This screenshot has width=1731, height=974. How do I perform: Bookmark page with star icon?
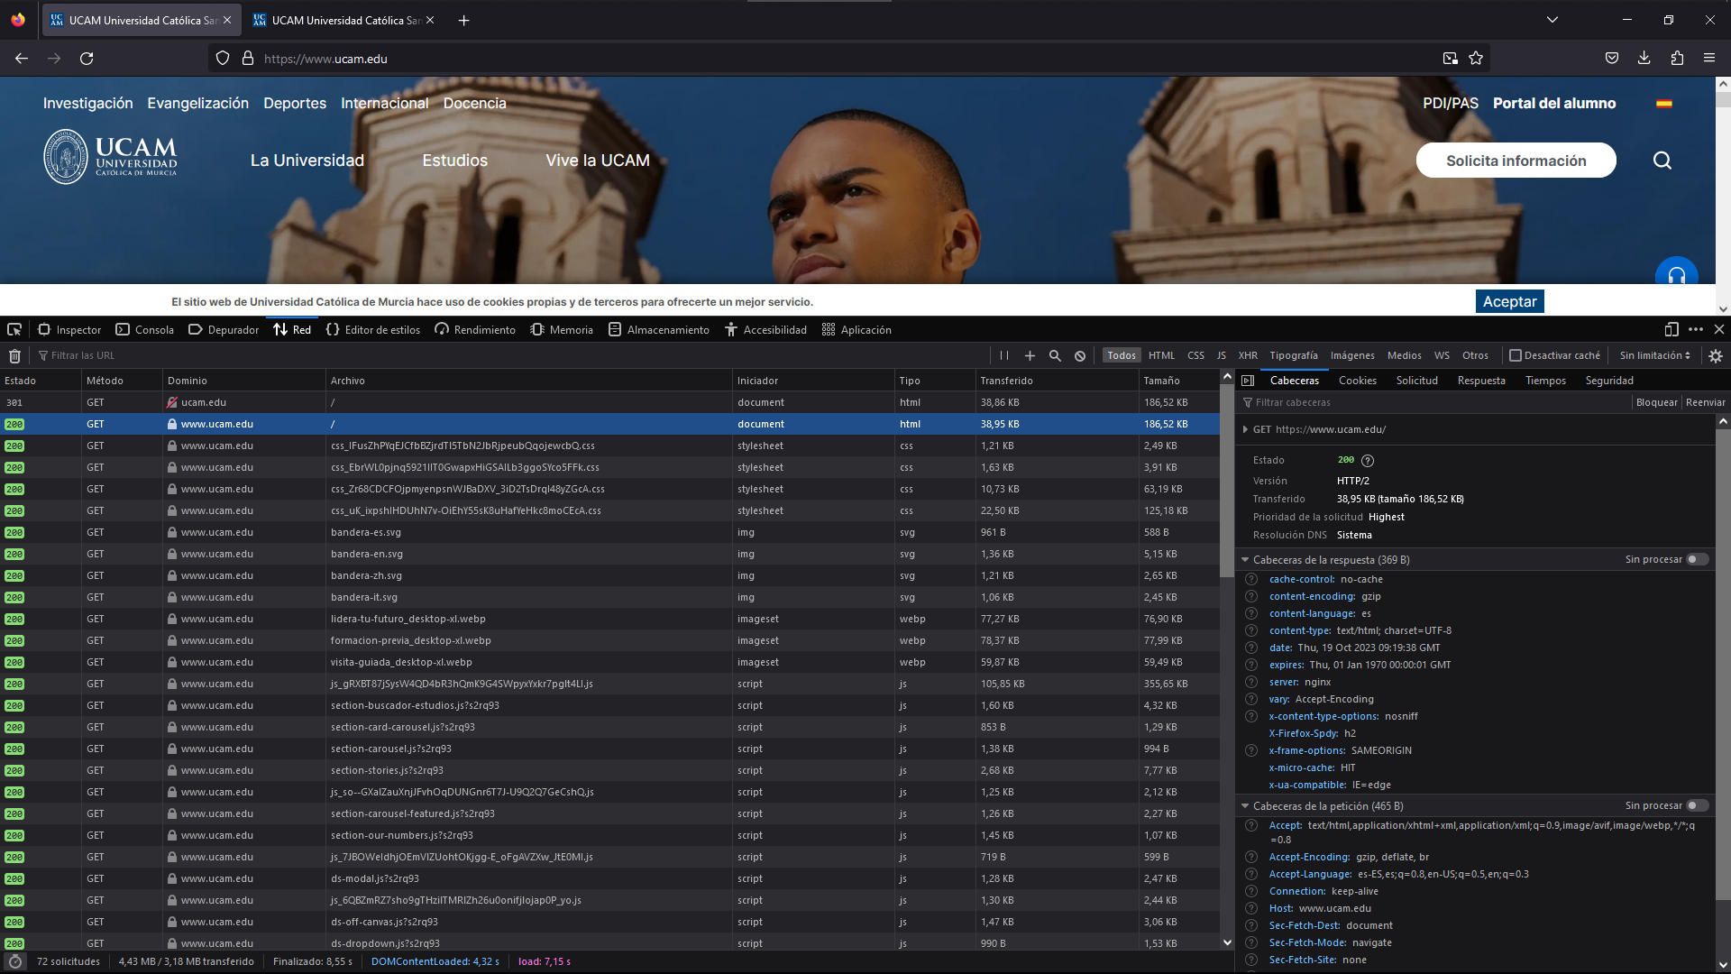[x=1476, y=59]
